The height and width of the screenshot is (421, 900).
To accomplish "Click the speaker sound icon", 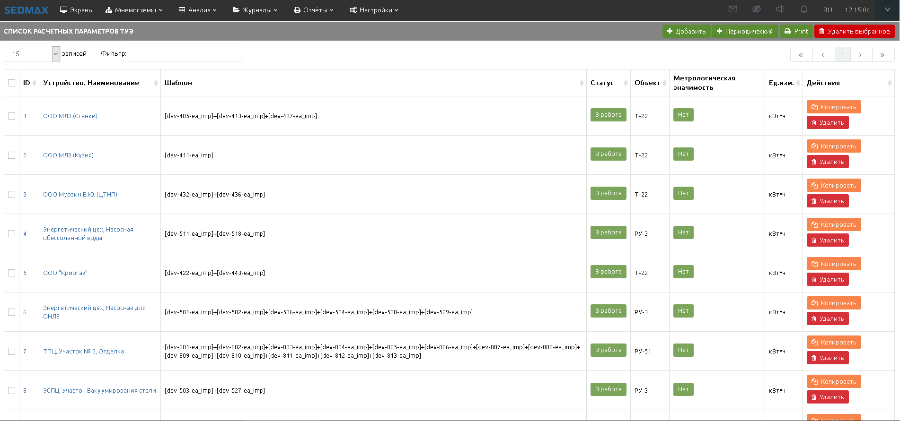I will [780, 9].
